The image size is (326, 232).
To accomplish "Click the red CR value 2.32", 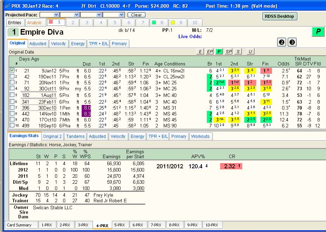I will point(231,166).
